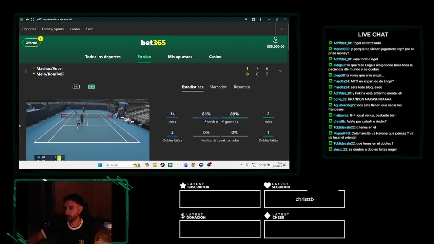Switch to the court scoreboard view icon
The height and width of the screenshot is (244, 434).
[76, 87]
